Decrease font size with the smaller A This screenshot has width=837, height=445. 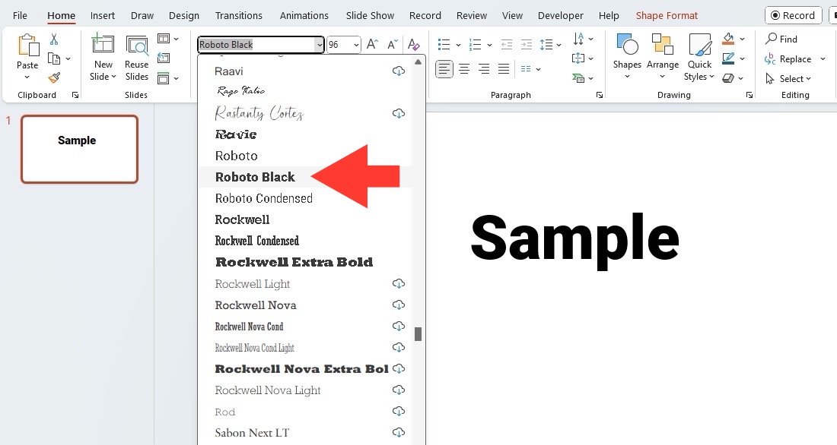(393, 44)
